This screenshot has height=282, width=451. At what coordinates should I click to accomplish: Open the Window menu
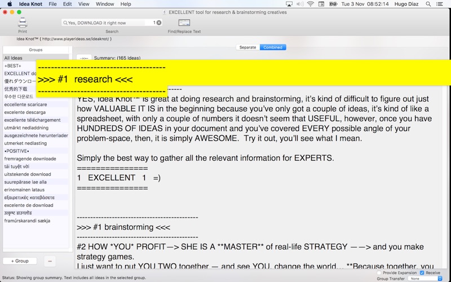click(105, 4)
